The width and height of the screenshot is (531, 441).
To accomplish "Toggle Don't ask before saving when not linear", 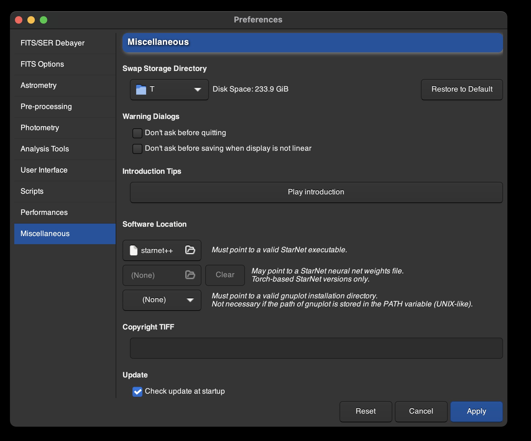I will pyautogui.click(x=137, y=149).
